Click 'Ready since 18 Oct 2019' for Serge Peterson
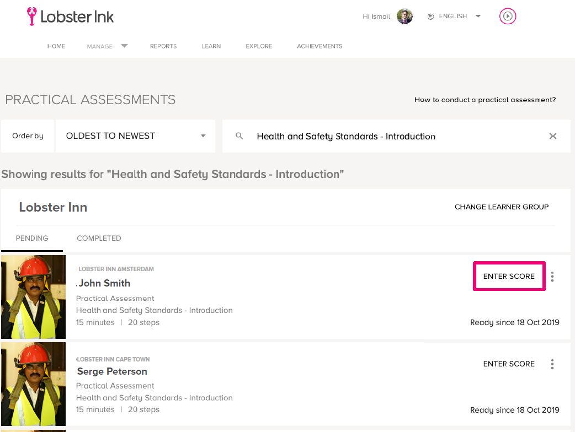 (x=514, y=410)
